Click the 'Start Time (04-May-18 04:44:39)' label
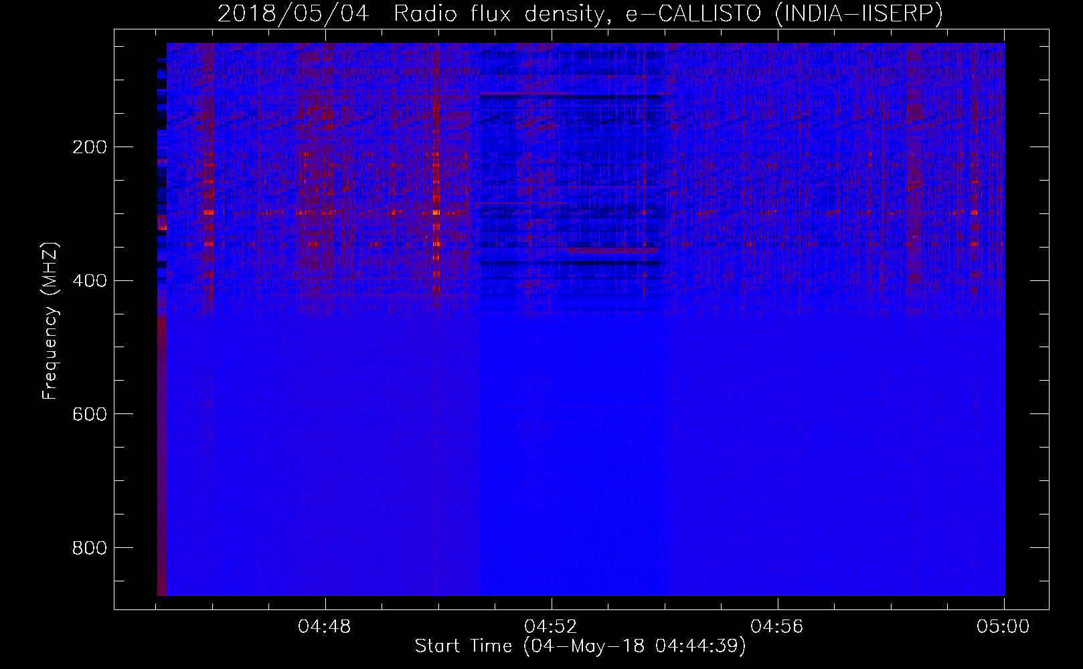The height and width of the screenshot is (669, 1083). pos(580,646)
